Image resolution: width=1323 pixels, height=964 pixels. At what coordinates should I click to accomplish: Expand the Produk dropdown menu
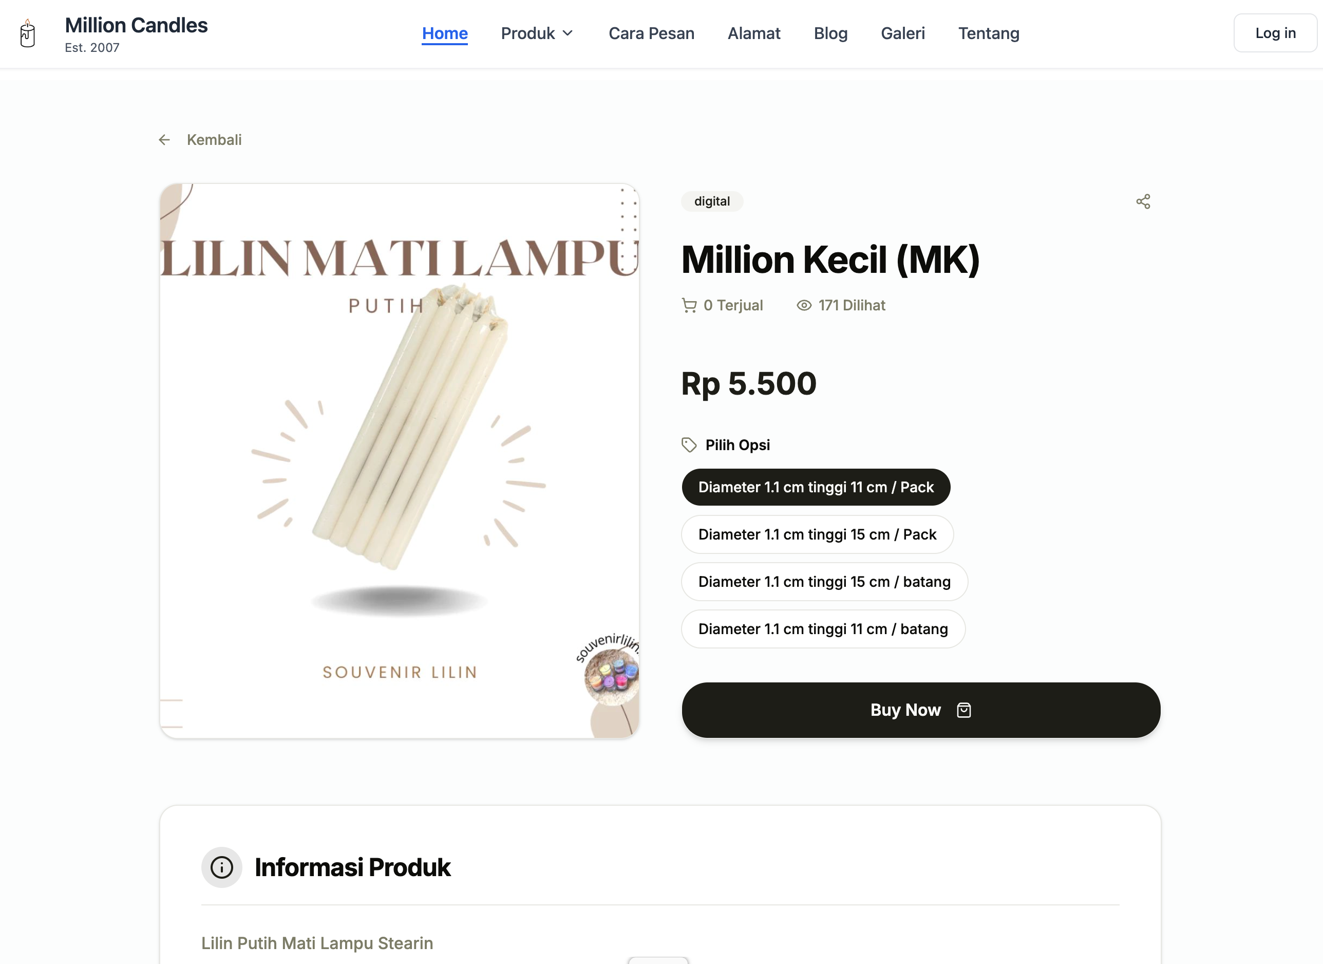pyautogui.click(x=537, y=33)
